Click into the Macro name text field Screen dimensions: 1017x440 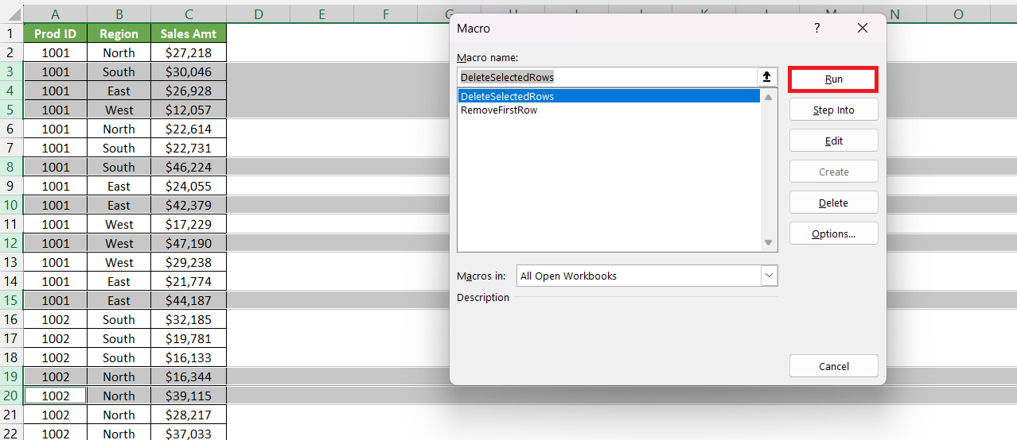point(607,77)
